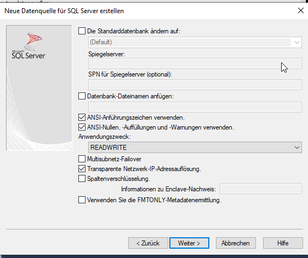Close the SQL Server data source dialog

click(301, 10)
